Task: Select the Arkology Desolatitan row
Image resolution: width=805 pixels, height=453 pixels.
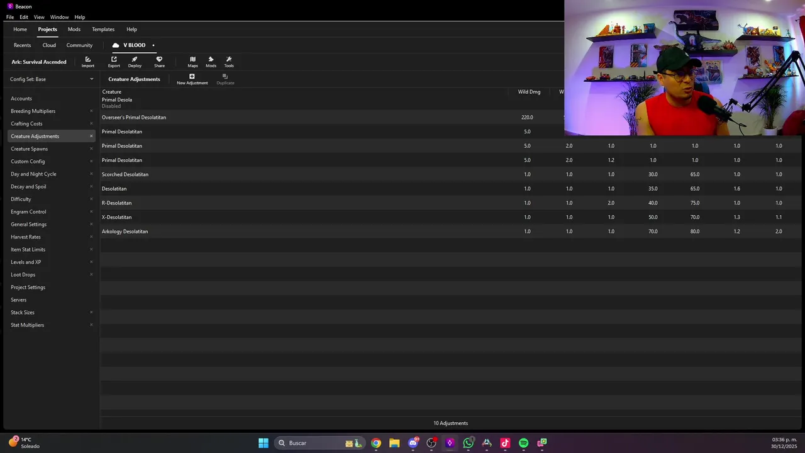Action: coord(452,232)
